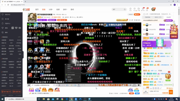Open the 直播 live nav item

tap(43, 9)
